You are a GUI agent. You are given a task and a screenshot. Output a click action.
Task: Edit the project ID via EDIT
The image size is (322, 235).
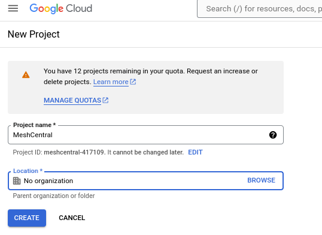pos(195,152)
